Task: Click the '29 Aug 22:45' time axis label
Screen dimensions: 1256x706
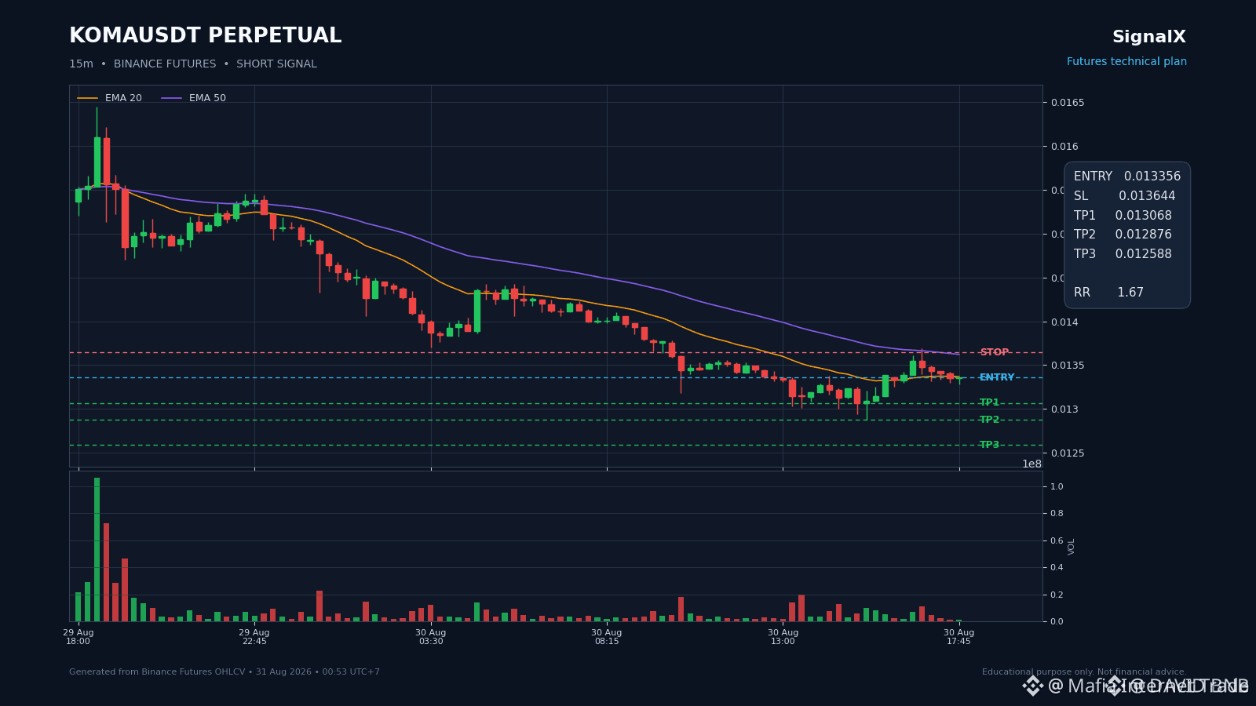Action: [254, 637]
